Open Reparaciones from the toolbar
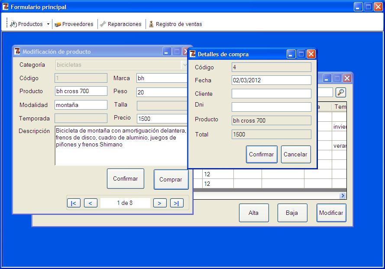The height and width of the screenshot is (269, 385). point(121,24)
